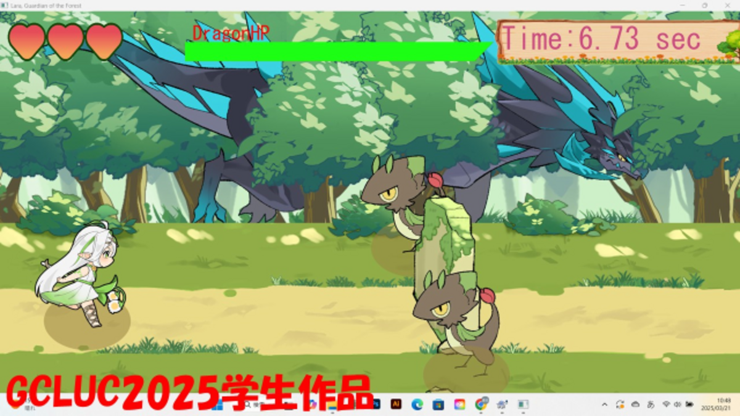Image resolution: width=740 pixels, height=416 pixels.
Task: Toggle the Japanese IME input mode
Action: pyautogui.click(x=651, y=404)
